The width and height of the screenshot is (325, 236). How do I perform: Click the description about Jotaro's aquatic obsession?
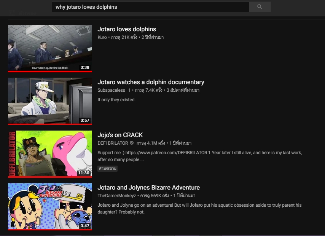pyautogui.click(x=199, y=209)
